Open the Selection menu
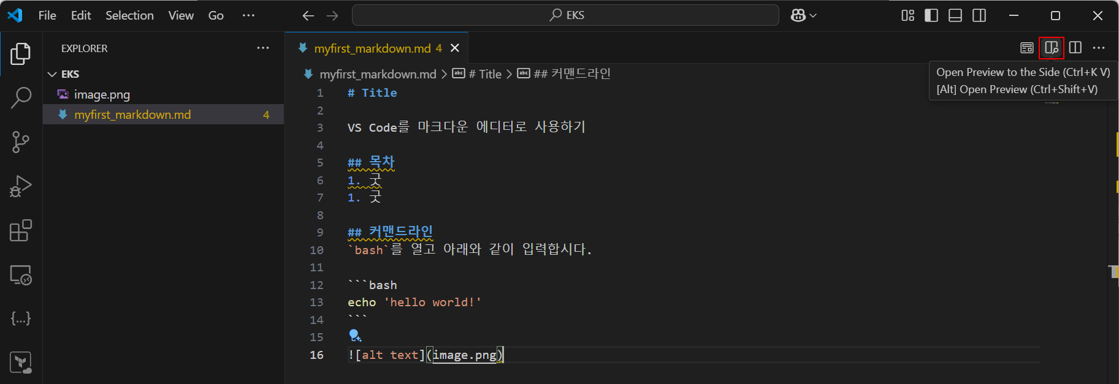 [129, 15]
